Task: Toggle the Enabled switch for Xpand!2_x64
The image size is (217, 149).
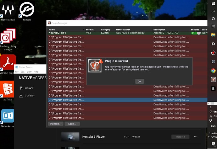Action: pos(196,33)
